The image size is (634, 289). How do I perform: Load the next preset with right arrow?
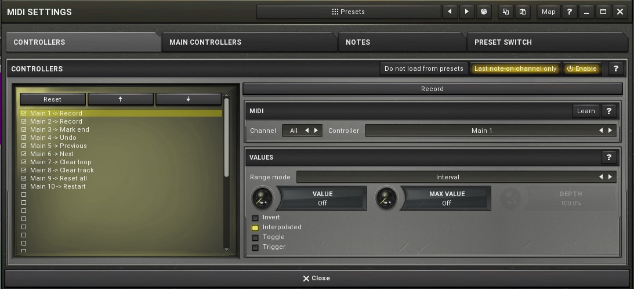(x=466, y=12)
